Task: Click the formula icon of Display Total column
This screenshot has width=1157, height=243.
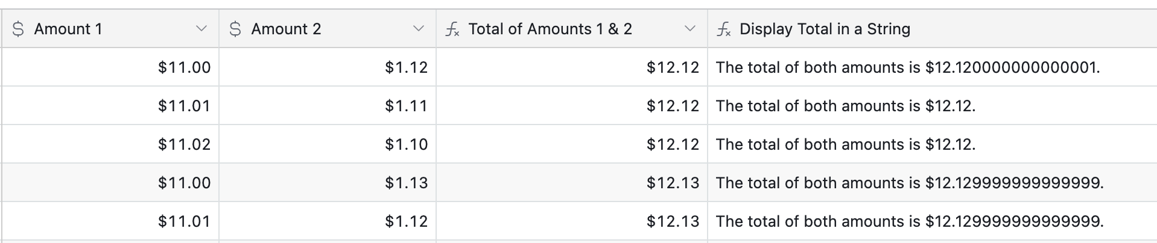Action: point(723,29)
